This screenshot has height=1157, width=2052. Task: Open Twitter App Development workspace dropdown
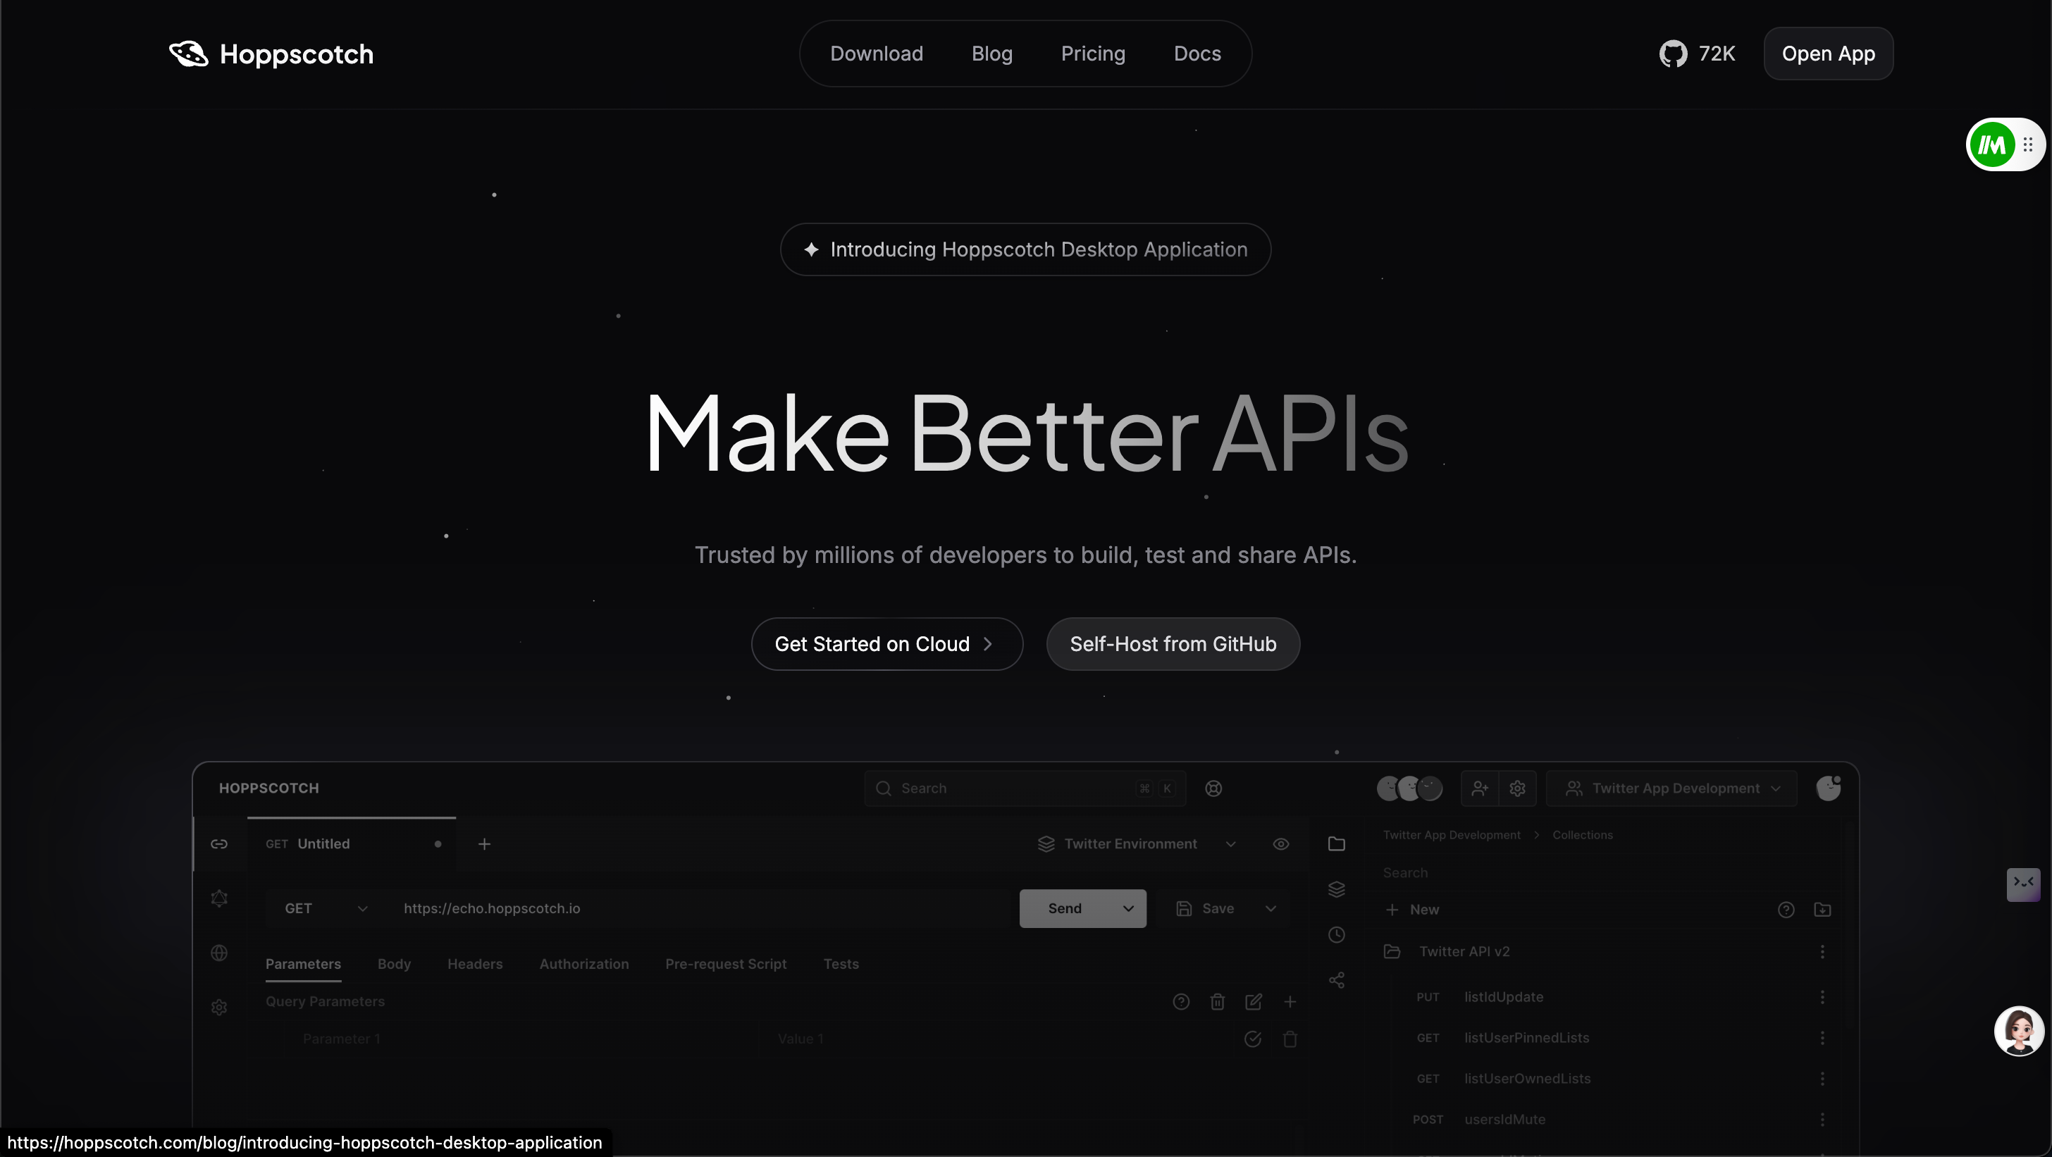(x=1672, y=788)
